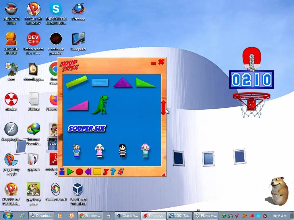This screenshot has width=294, height=220.
Task: Switch to Experim... Chrome taskbar button
Action: [90, 216]
